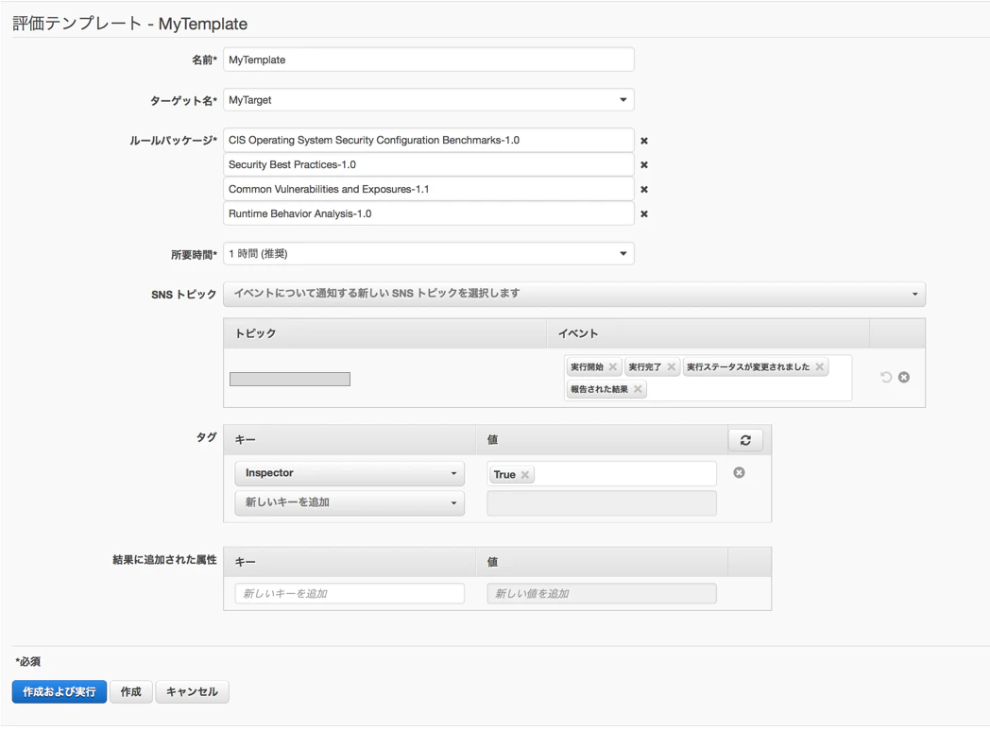Screen dimensions: 990x730
Task: Click Security Best Practices-1.0 field
Action: (x=429, y=164)
